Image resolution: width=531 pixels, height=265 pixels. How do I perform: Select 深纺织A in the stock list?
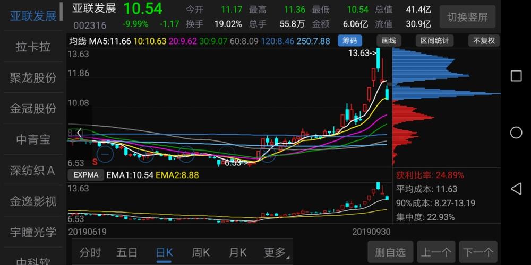point(33,171)
